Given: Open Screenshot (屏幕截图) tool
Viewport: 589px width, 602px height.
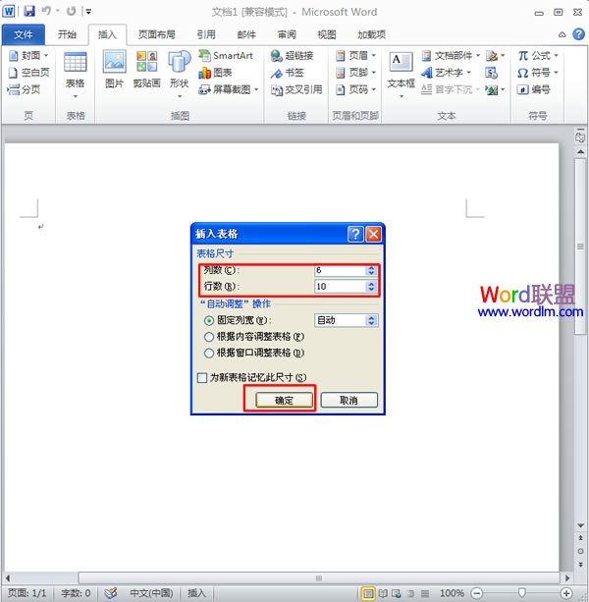Looking at the screenshot, I should pyautogui.click(x=229, y=89).
